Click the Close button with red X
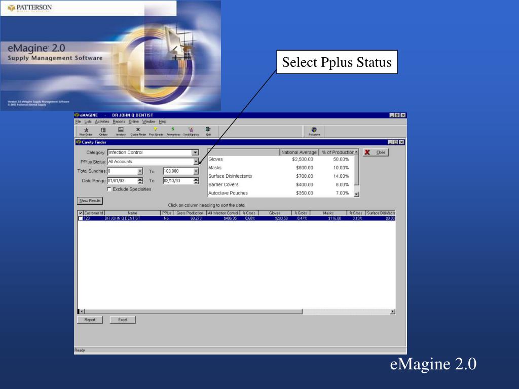Image resolution: width=519 pixels, height=389 pixels. [x=376, y=152]
